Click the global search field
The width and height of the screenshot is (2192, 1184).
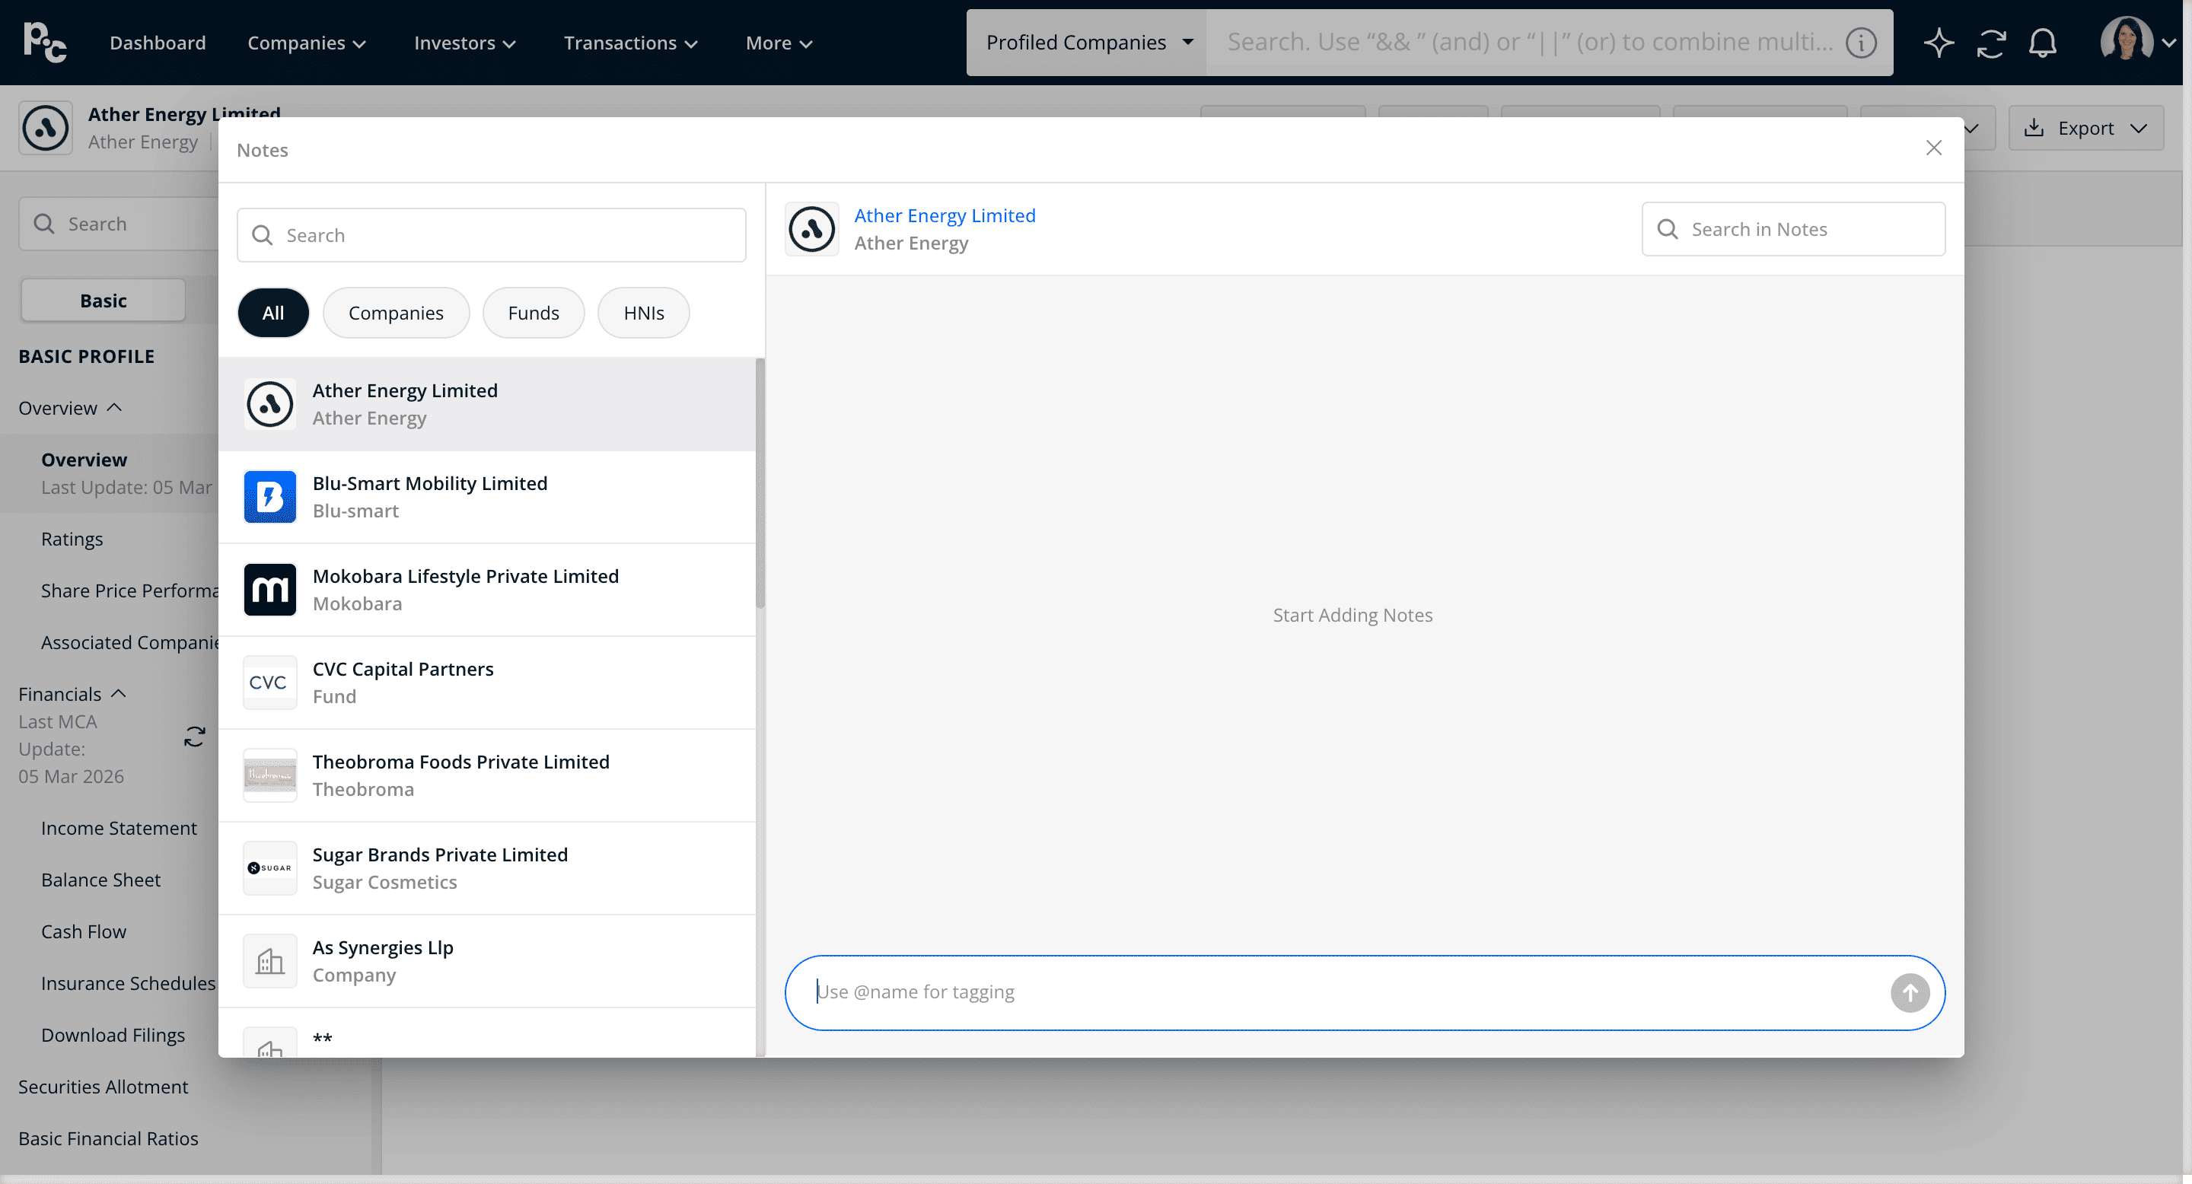(x=1529, y=43)
